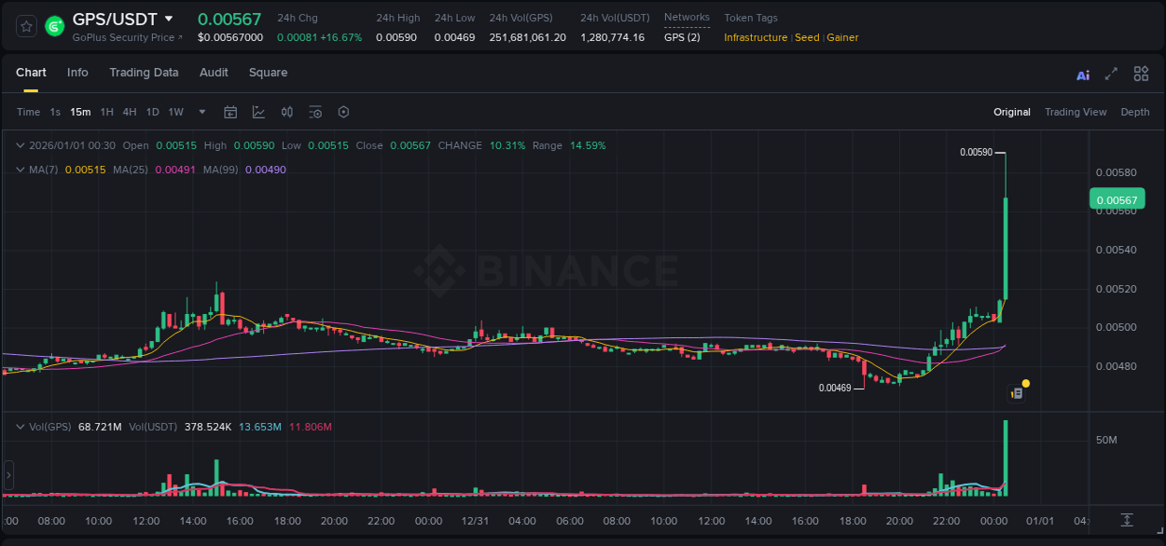
Task: Launch the Ai chart analysis icon
Action: click(x=1082, y=74)
